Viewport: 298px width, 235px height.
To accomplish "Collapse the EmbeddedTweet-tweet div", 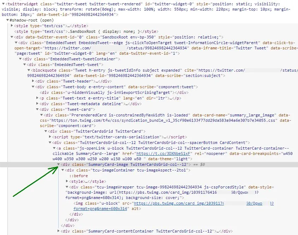I will point(24,65).
